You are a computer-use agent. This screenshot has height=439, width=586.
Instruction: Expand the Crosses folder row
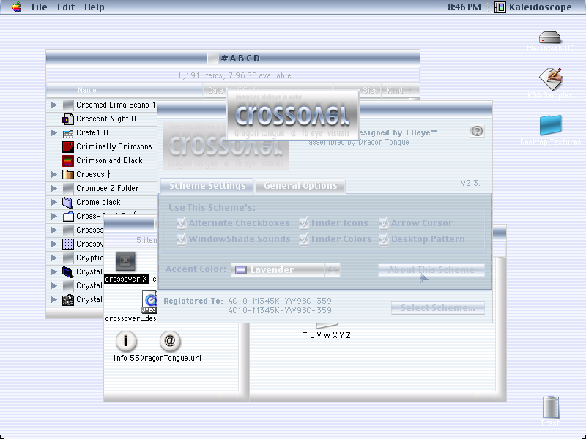[53, 230]
